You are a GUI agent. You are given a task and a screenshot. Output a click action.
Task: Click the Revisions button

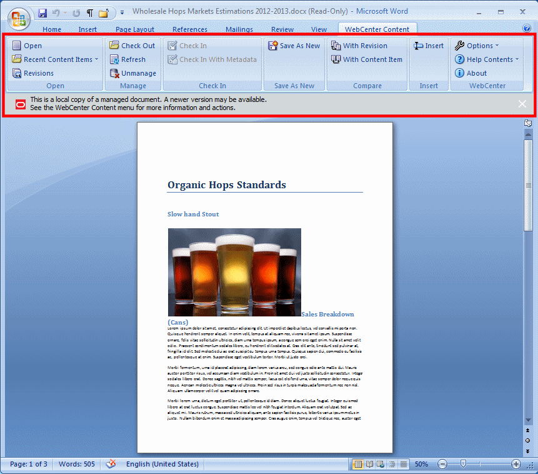click(x=33, y=73)
